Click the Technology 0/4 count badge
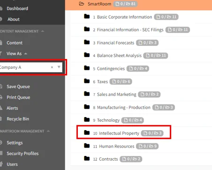212x170 pixels. tap(133, 120)
